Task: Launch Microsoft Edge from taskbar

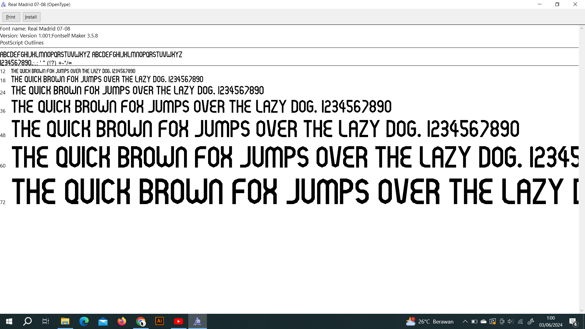Action: coord(84,321)
